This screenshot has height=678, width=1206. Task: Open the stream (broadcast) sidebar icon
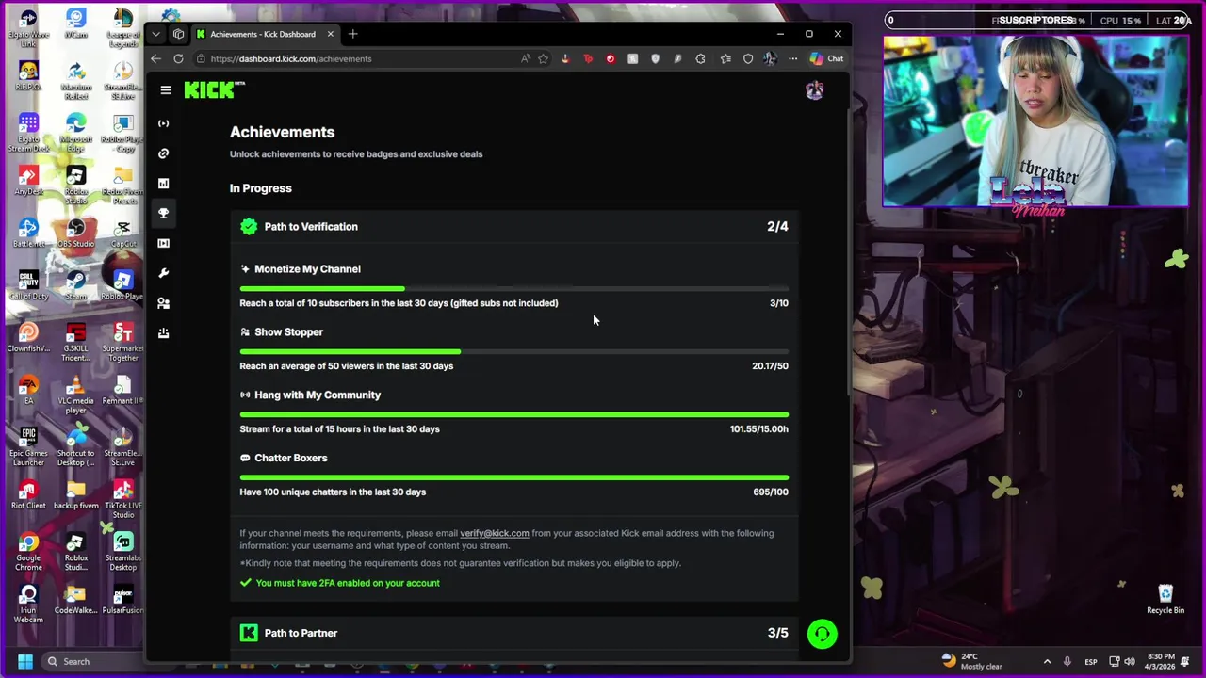(163, 123)
